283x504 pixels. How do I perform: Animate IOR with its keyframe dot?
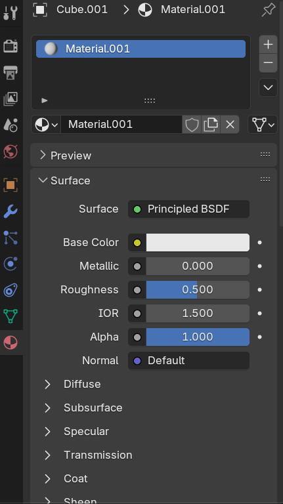coord(260,314)
